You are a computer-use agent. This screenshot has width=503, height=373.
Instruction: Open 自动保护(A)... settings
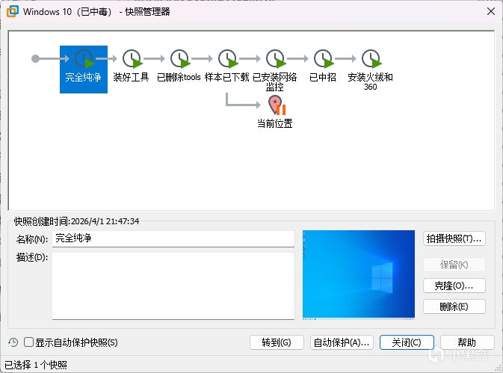point(342,342)
